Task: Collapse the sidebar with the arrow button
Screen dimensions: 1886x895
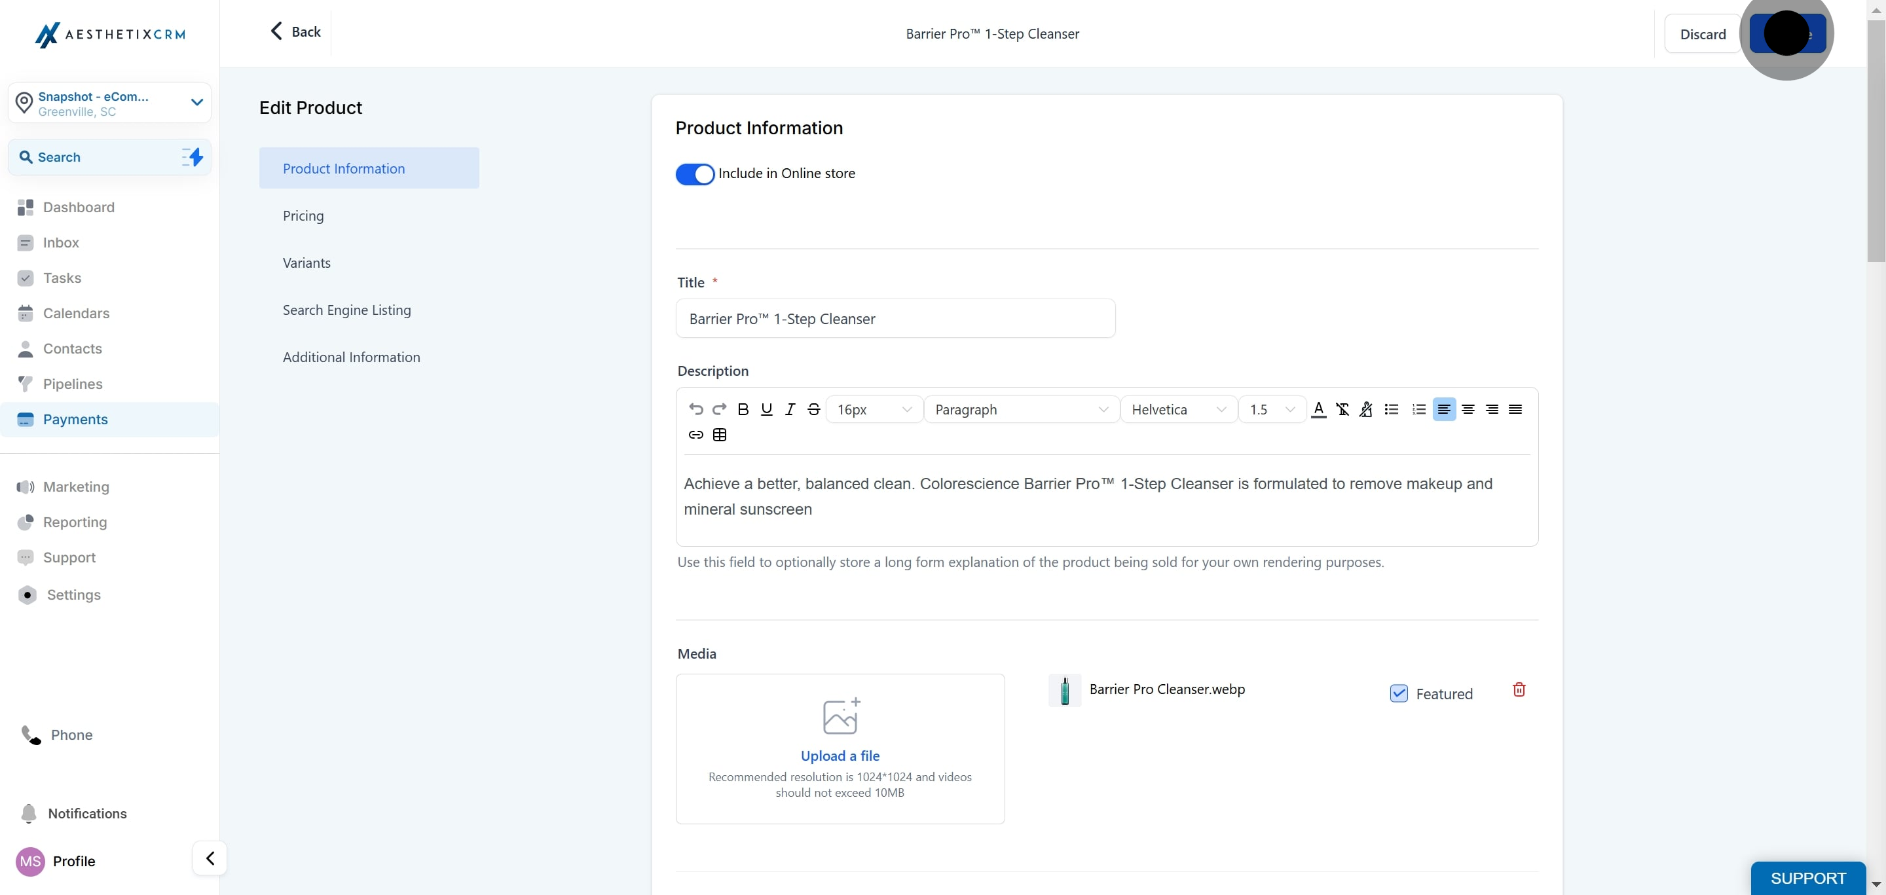Action: click(210, 858)
